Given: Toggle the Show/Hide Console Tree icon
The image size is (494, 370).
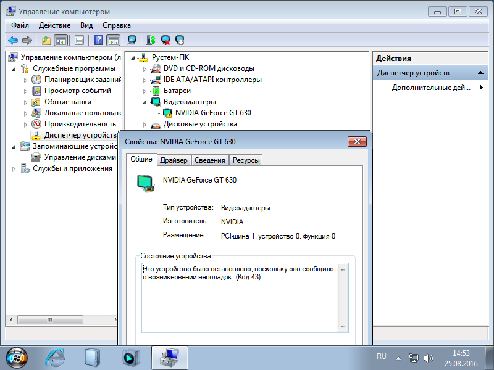Looking at the screenshot, I should (61, 40).
